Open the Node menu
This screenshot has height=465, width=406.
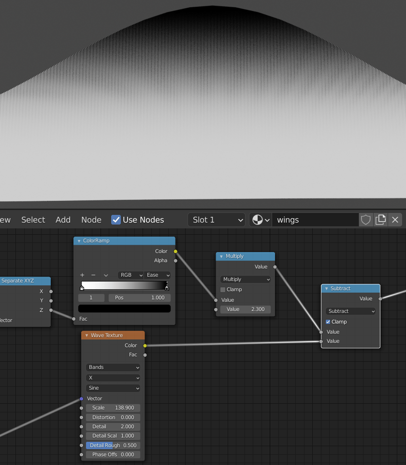[91, 220]
